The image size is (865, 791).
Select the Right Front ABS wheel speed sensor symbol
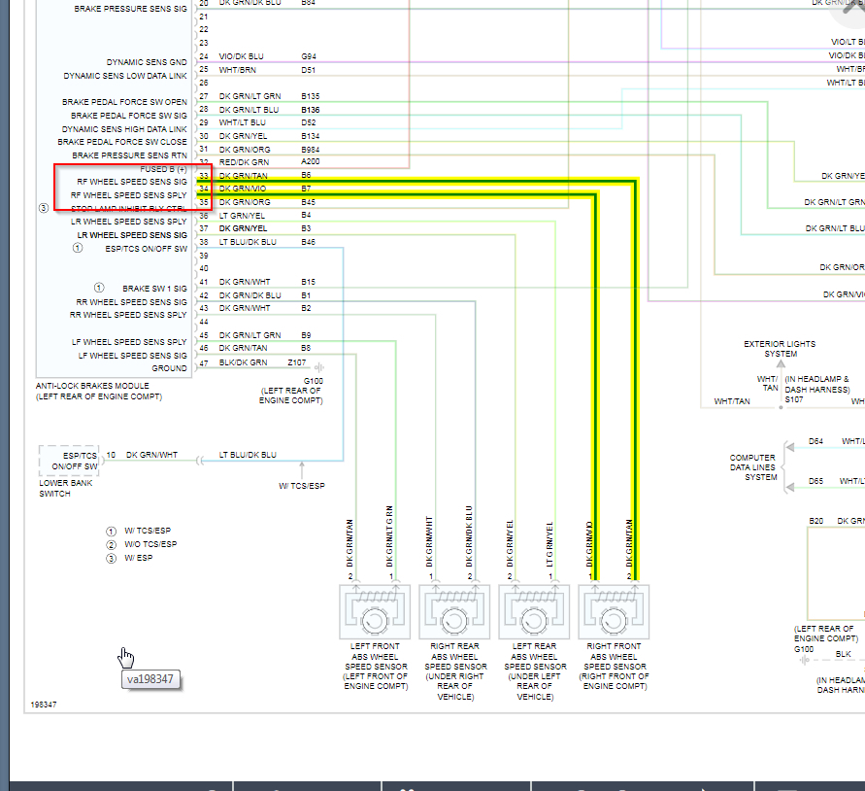pyautogui.click(x=614, y=611)
